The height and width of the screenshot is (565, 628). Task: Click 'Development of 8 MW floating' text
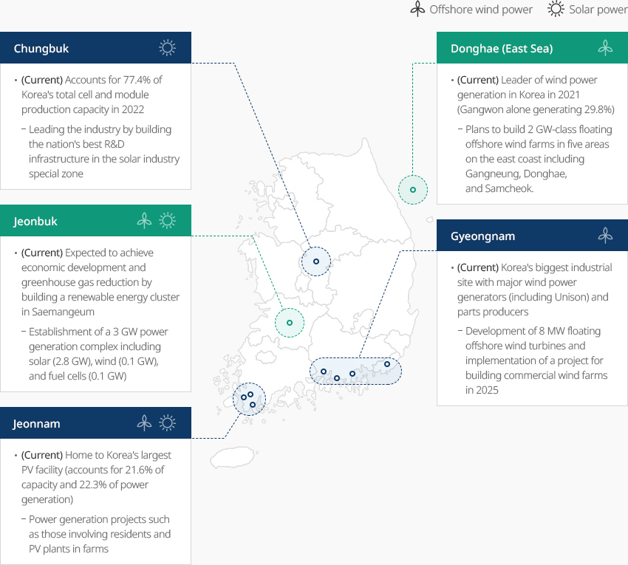click(x=533, y=331)
